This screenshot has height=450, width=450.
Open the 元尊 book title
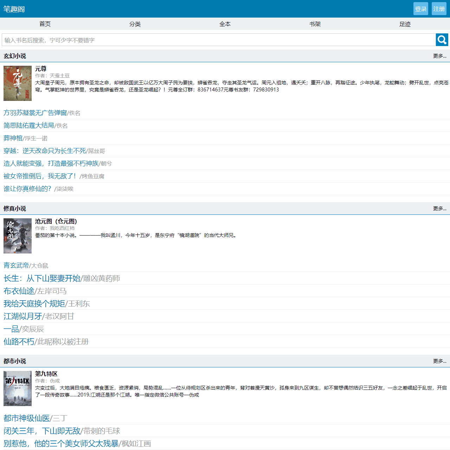click(x=41, y=69)
